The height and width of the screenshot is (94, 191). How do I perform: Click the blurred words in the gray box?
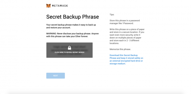coord(70,50)
